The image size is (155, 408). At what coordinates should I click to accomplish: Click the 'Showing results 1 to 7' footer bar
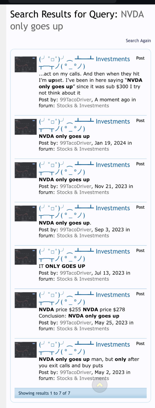[x=80, y=393]
